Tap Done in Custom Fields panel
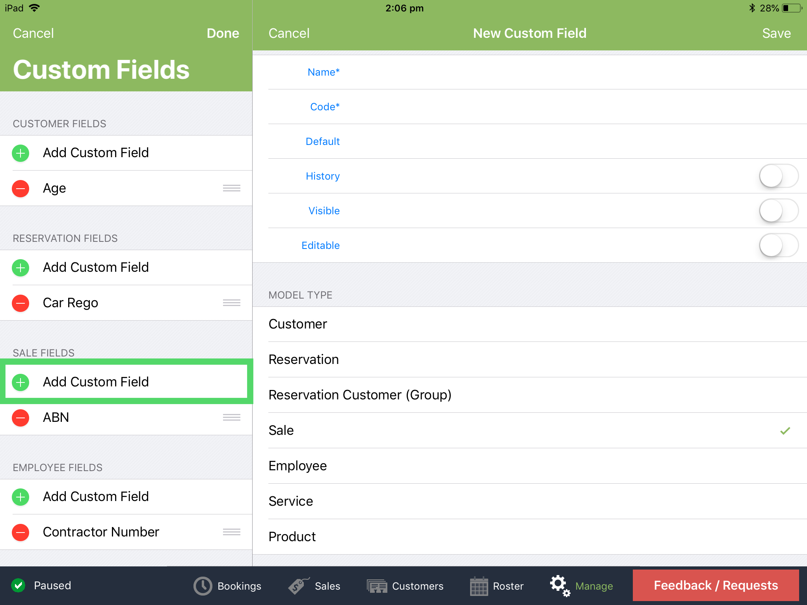 [223, 33]
